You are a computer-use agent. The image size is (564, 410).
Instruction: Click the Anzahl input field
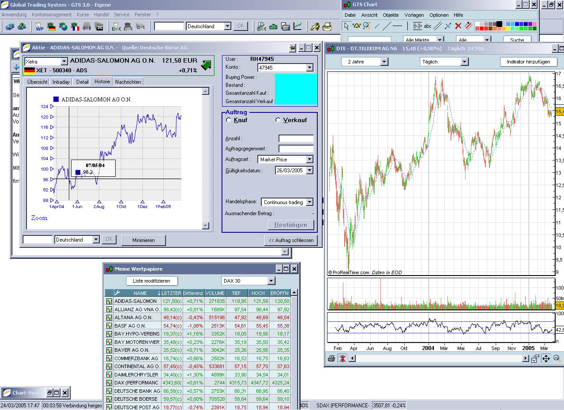(x=296, y=138)
